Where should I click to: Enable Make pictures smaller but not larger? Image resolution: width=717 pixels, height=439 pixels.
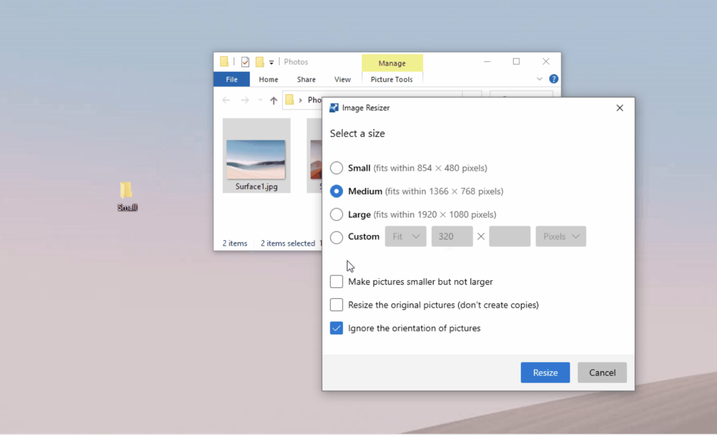tap(336, 281)
